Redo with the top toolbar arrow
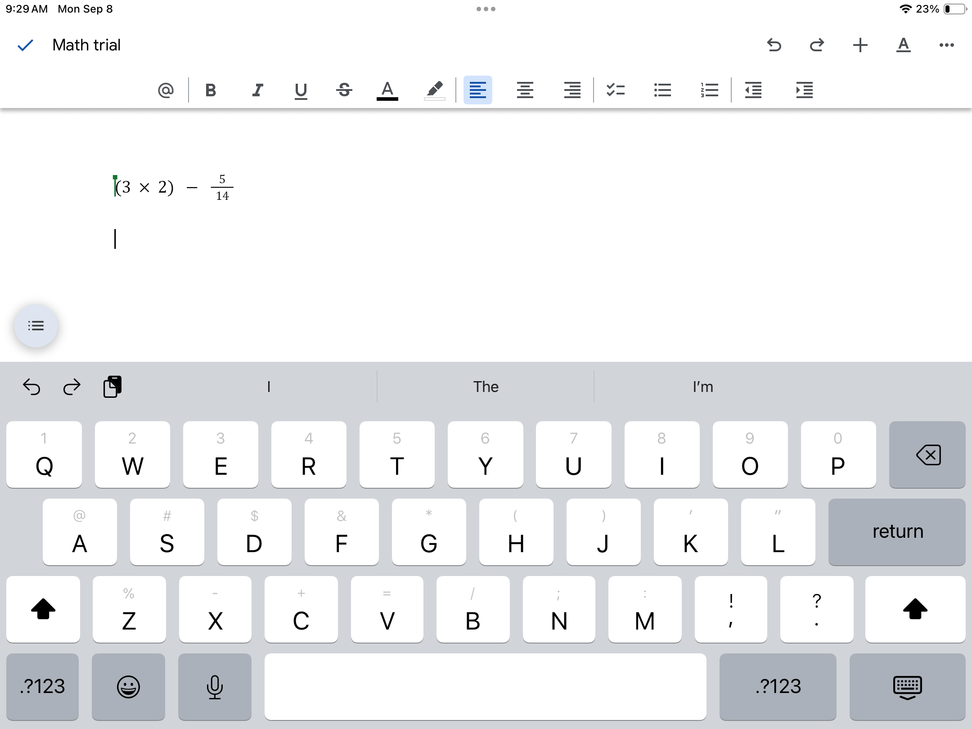Viewport: 972px width, 729px height. 817,45
